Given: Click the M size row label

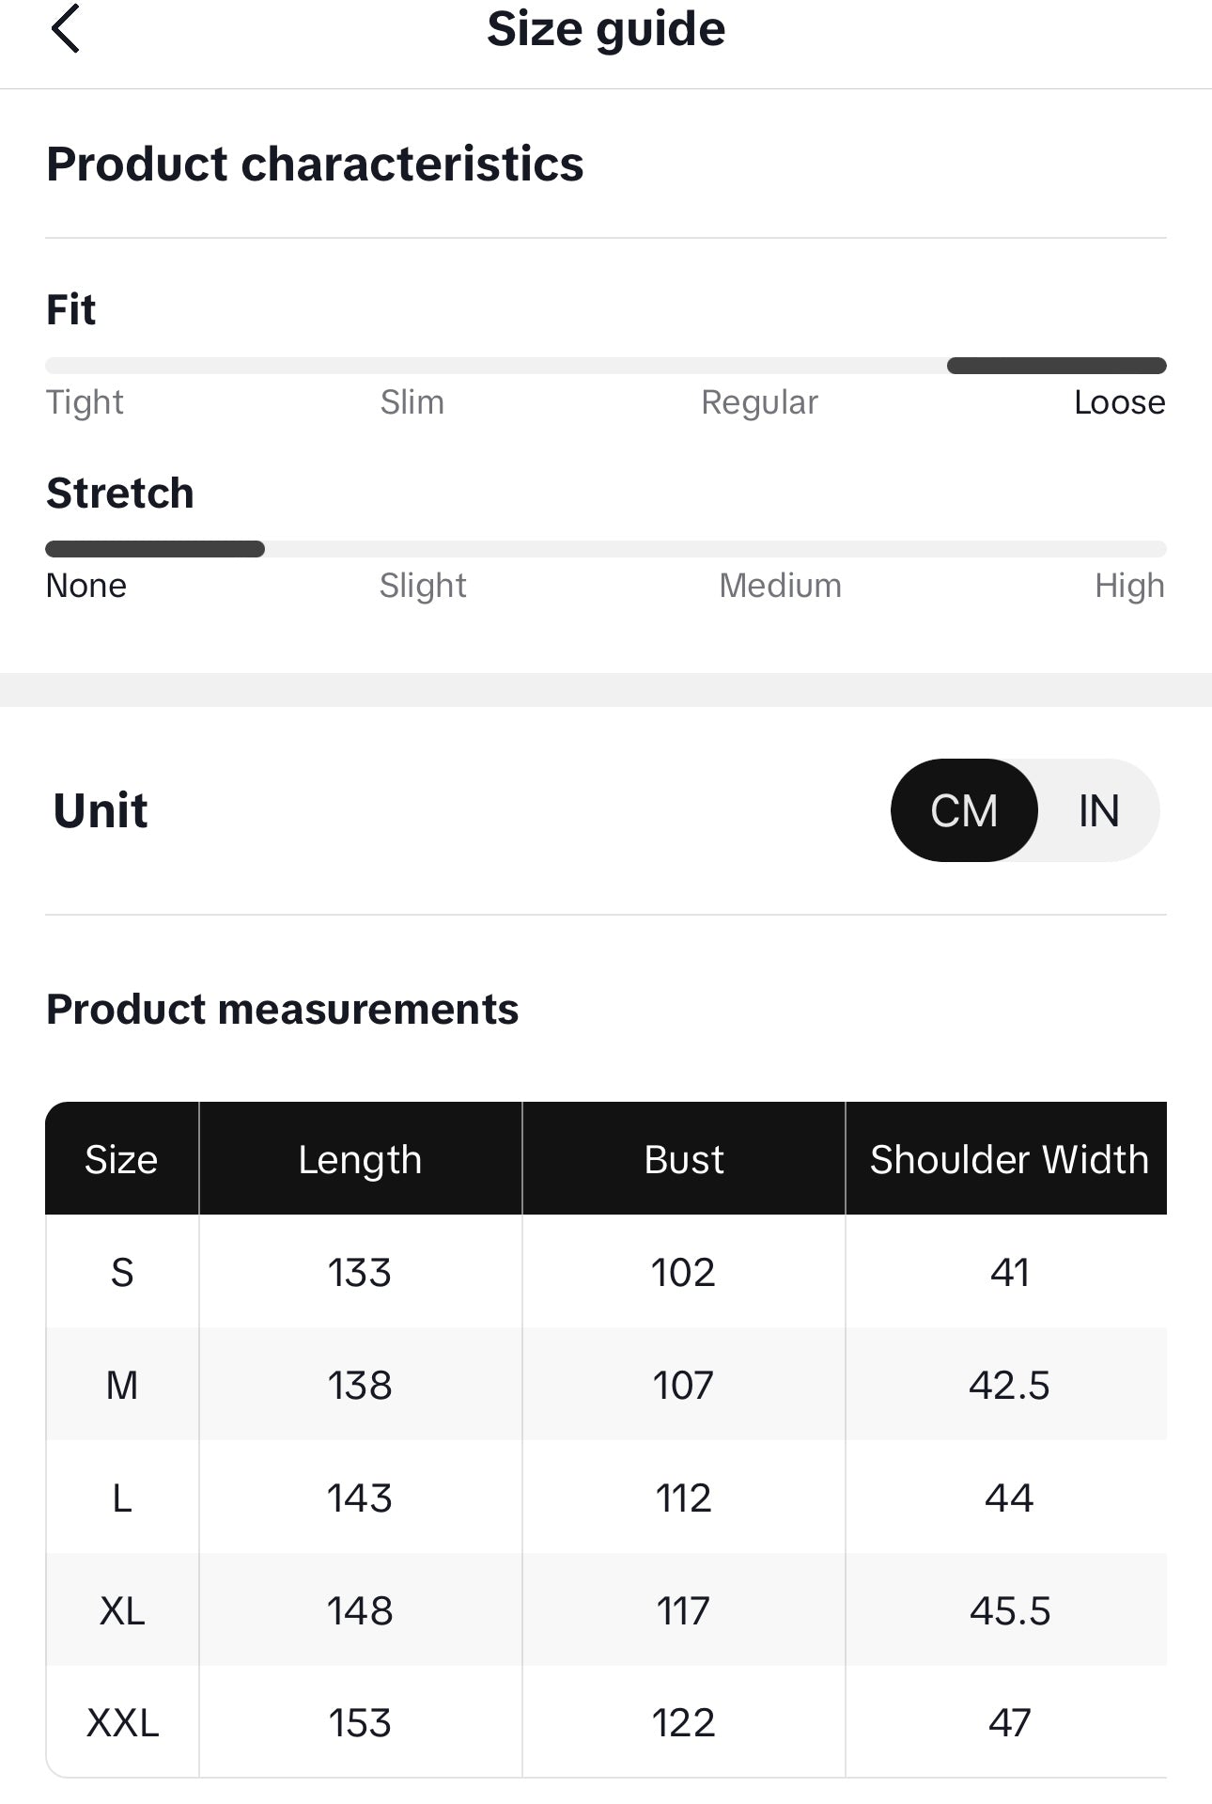Looking at the screenshot, I should [122, 1385].
